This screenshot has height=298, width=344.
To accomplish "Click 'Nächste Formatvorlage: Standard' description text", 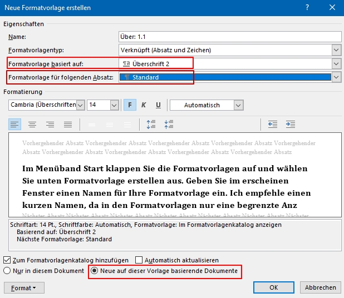I will coord(64,239).
